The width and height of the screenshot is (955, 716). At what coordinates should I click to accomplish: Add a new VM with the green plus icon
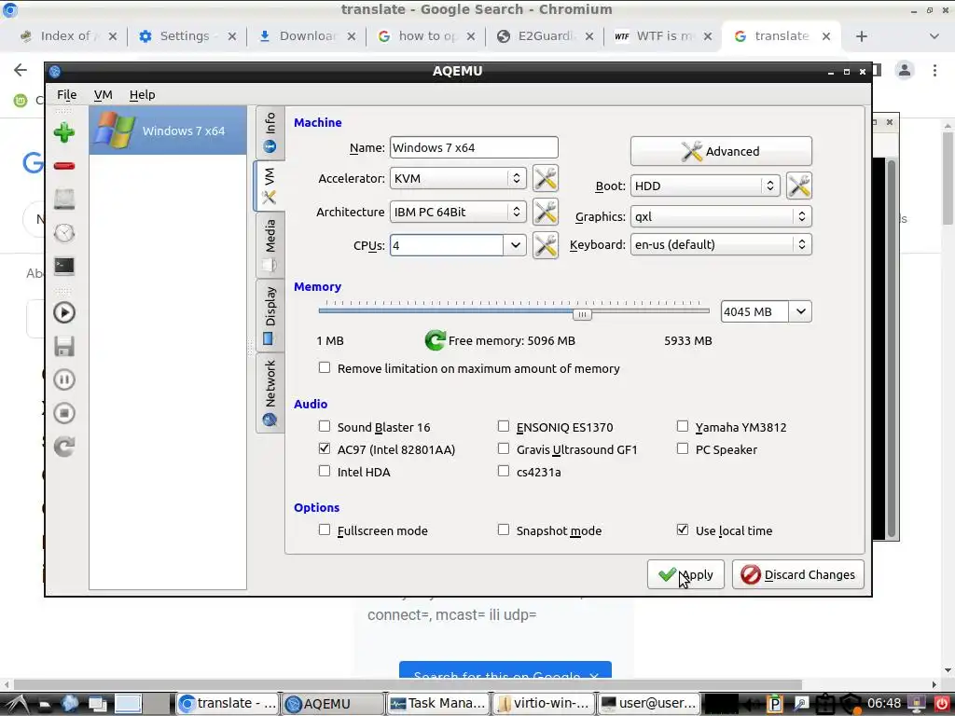(x=64, y=132)
